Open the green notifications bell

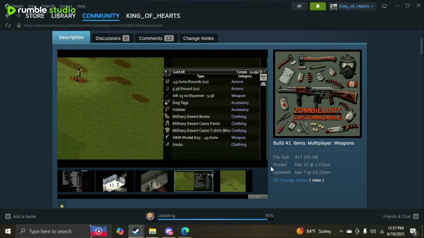point(318,6)
